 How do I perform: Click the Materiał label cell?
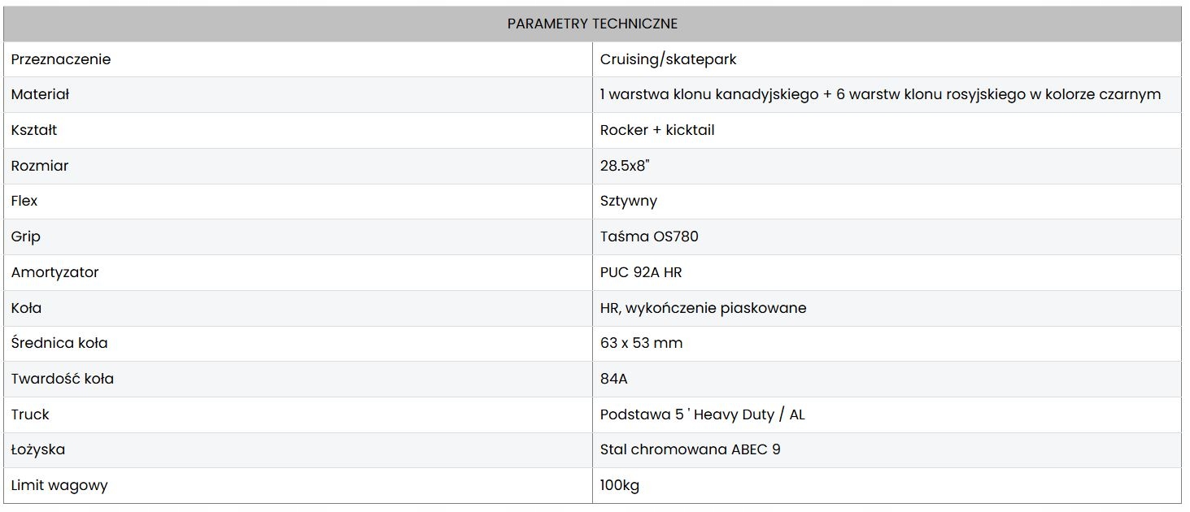[41, 94]
